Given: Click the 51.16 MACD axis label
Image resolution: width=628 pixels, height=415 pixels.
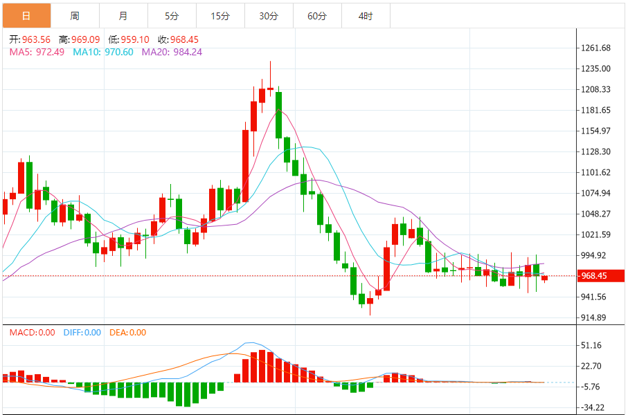Looking at the screenshot, I should point(591,345).
